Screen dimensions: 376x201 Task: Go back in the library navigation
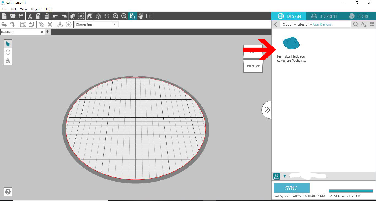coord(276,24)
